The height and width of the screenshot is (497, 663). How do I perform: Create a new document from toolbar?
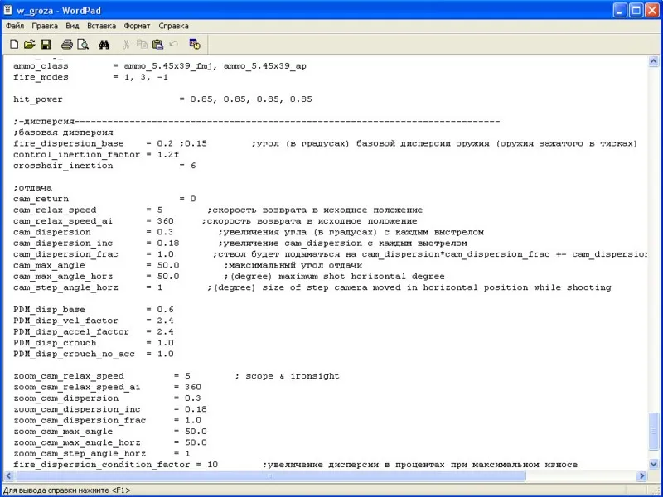(x=14, y=44)
